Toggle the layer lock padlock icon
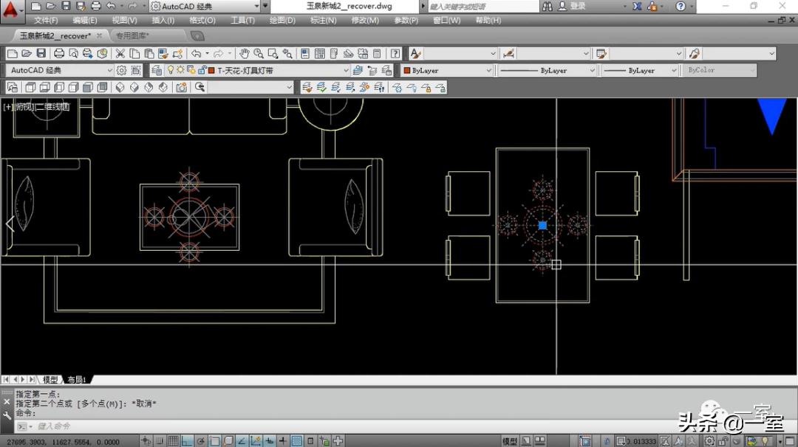The image size is (798, 447). point(200,71)
